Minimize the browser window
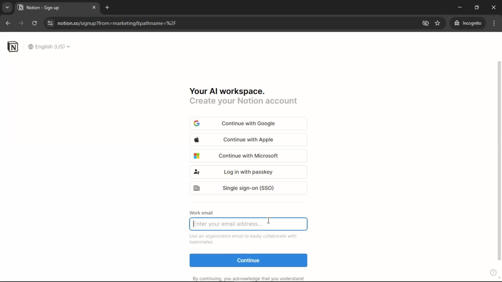 [x=460, y=7]
